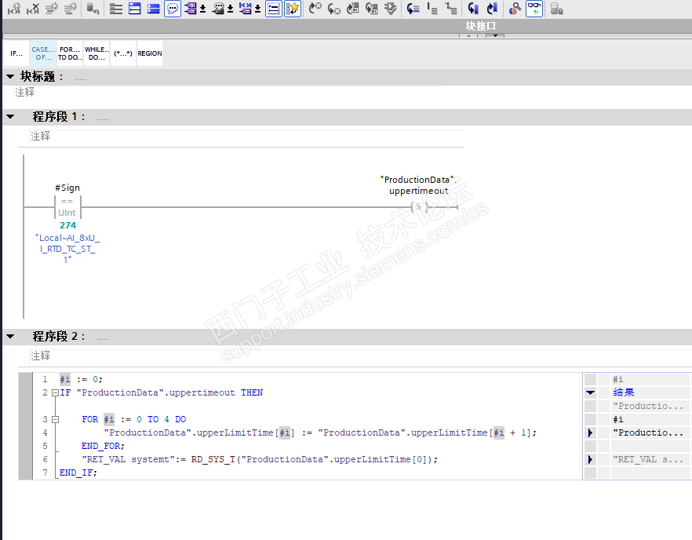Collapse 程序段 1 network
Viewport: 692px width, 540px height.
10,117
